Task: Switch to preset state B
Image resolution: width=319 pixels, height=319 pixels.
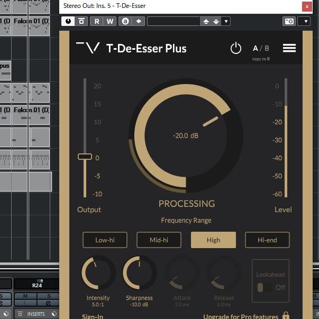Action: (267, 49)
